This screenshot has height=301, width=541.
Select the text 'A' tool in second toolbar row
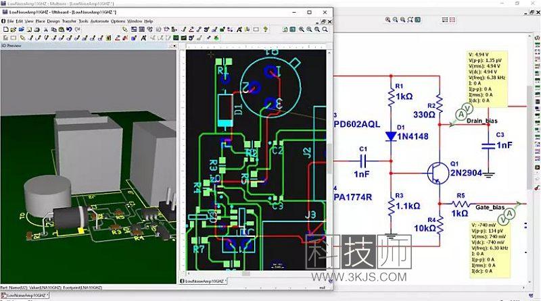click(143, 38)
